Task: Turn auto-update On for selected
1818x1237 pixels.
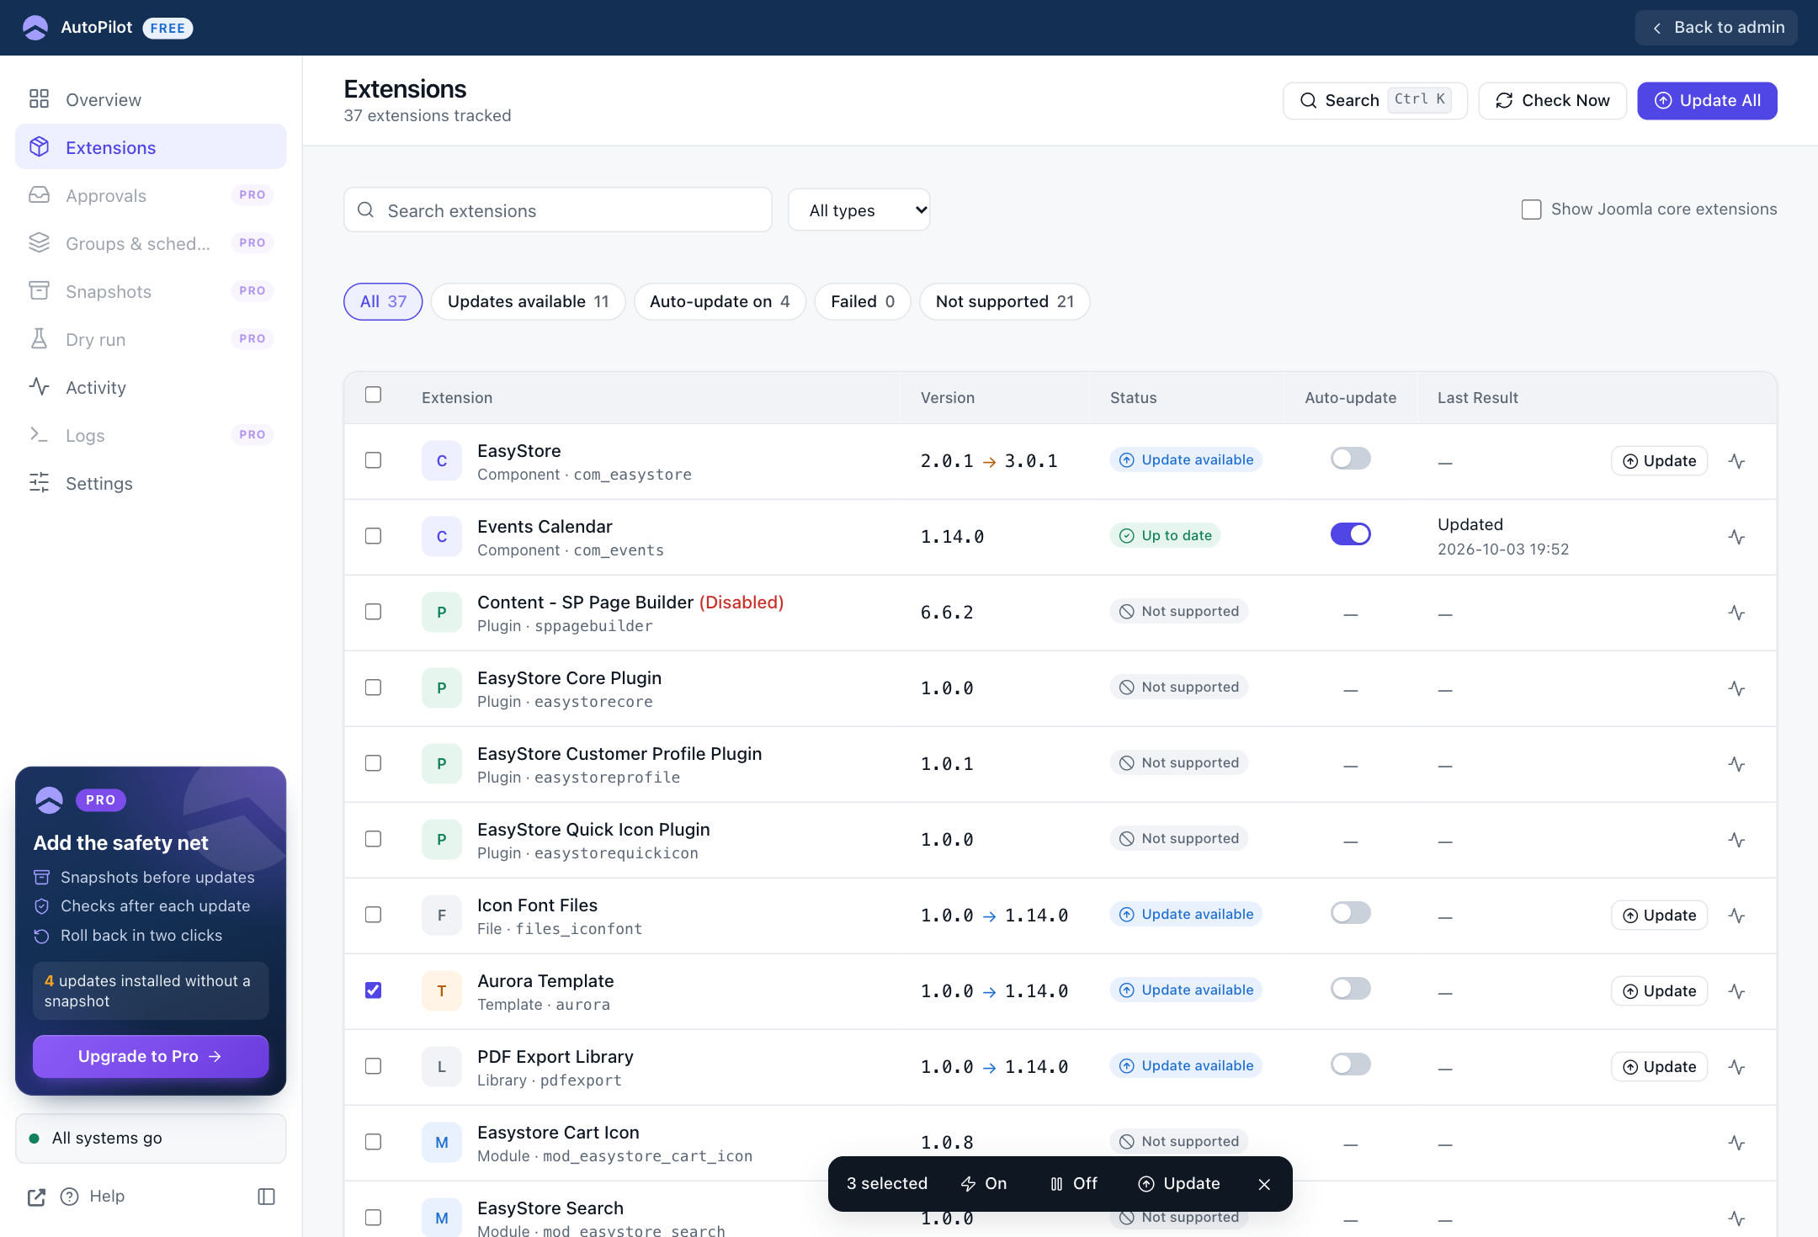Action: tap(983, 1184)
